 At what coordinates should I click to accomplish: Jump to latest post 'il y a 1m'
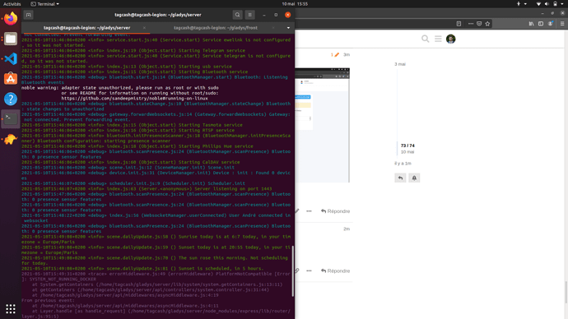[x=403, y=164]
